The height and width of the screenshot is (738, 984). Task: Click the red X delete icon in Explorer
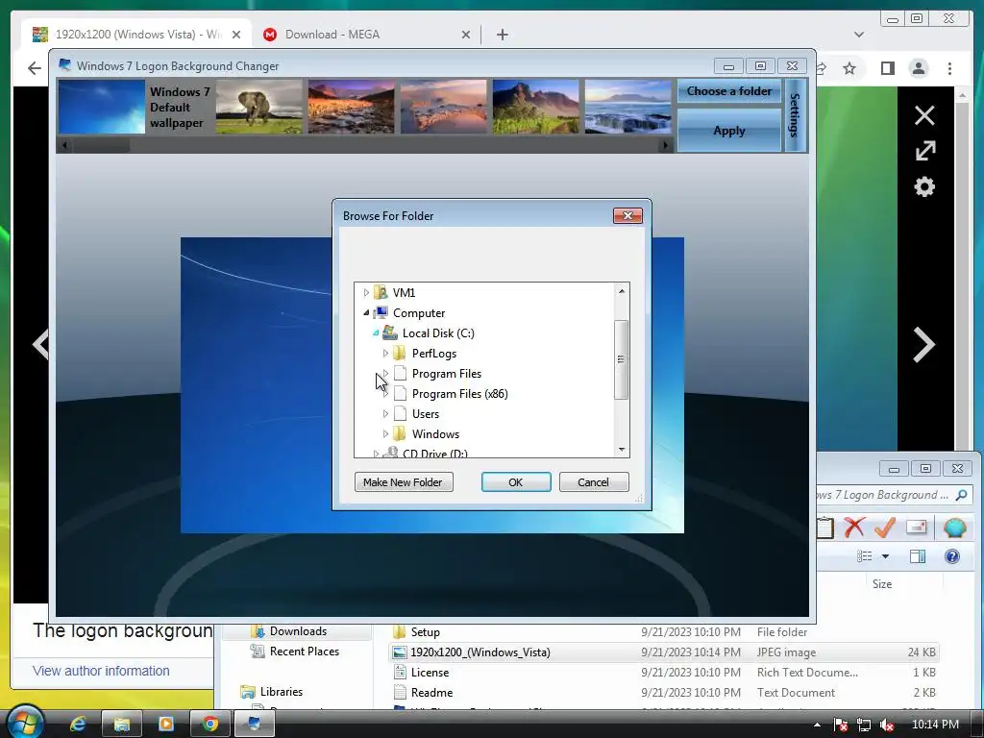(x=854, y=528)
